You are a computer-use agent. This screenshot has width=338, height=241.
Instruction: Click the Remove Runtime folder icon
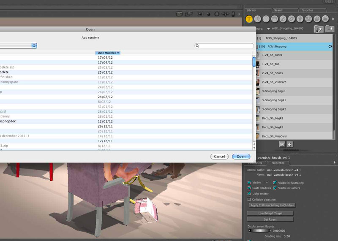[330, 29]
